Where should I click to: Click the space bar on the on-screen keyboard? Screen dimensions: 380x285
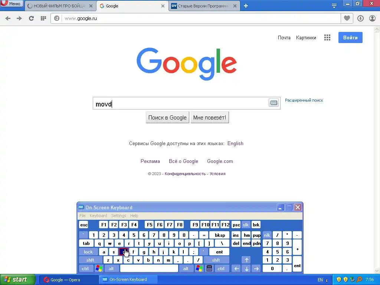coord(149,269)
